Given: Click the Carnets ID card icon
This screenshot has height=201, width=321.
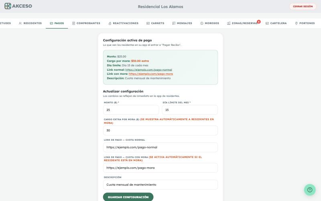Looking at the screenshot, I should pyautogui.click(x=148, y=23).
